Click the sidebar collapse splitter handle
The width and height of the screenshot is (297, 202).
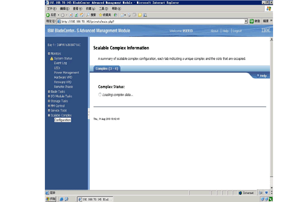tap(88, 113)
